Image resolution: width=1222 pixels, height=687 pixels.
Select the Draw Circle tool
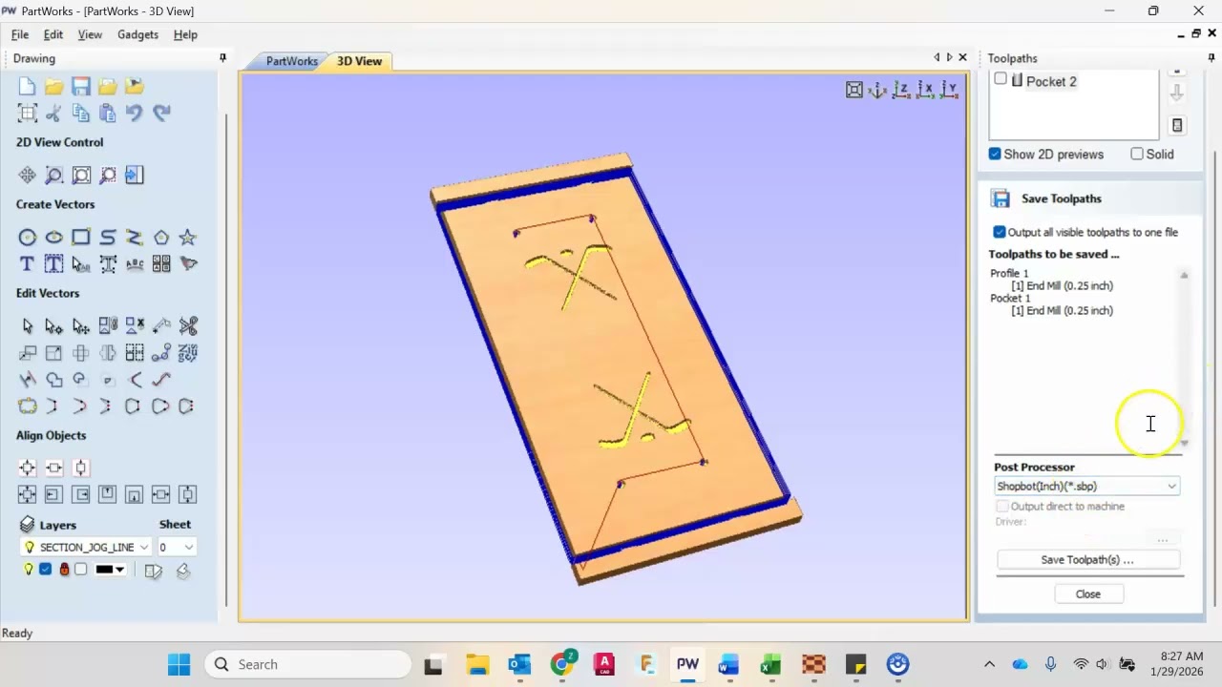click(27, 238)
